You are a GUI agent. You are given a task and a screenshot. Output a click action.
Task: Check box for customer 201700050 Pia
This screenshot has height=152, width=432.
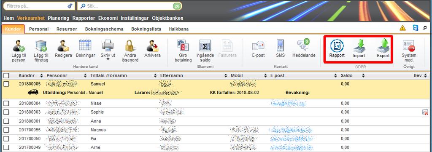pos(6,139)
